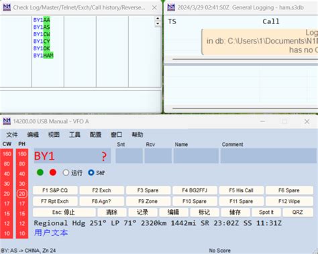Select PH 80 band button
The image size is (318, 254).
pos(22,164)
